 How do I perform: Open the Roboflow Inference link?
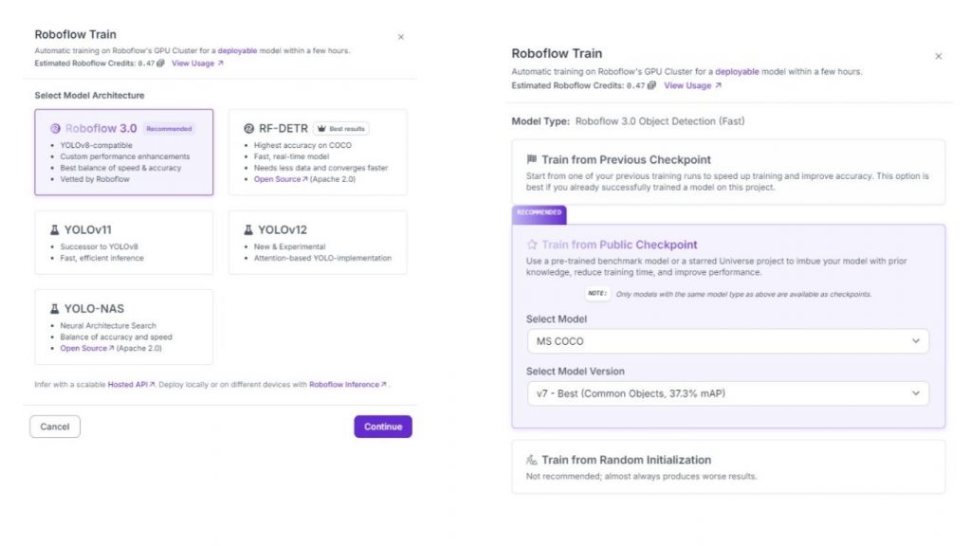tap(348, 385)
